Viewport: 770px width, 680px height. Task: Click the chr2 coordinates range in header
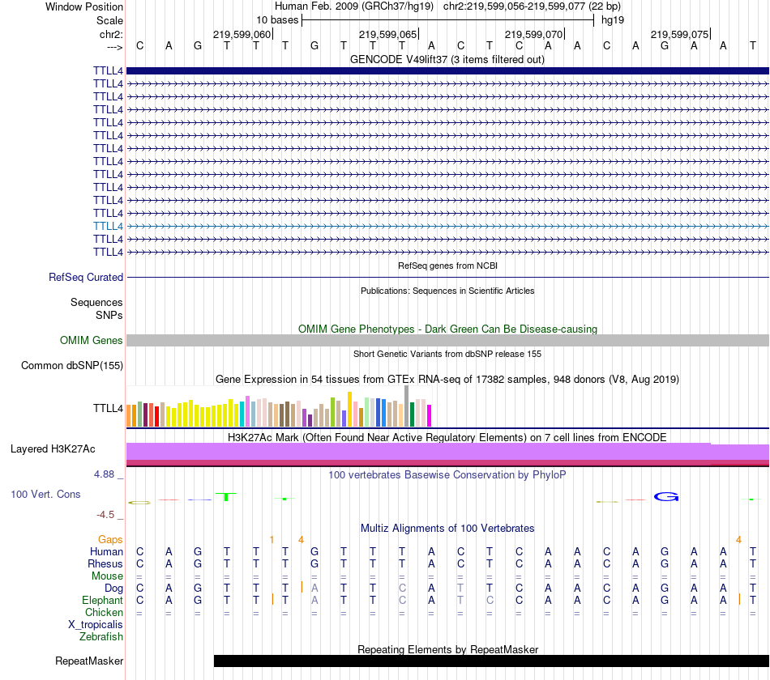532,6
